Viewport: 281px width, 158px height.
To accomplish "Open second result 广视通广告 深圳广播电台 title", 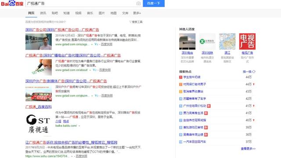I will click(73, 55).
